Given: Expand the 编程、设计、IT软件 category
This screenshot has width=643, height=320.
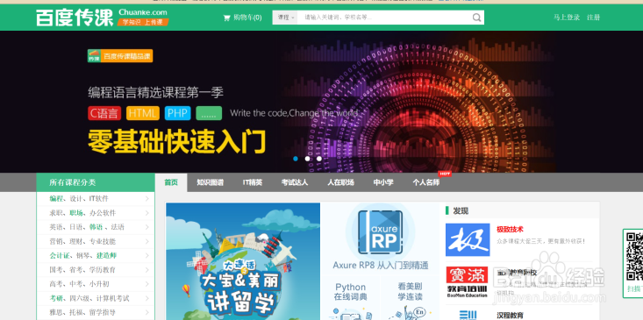Looking at the screenshot, I should [96, 199].
